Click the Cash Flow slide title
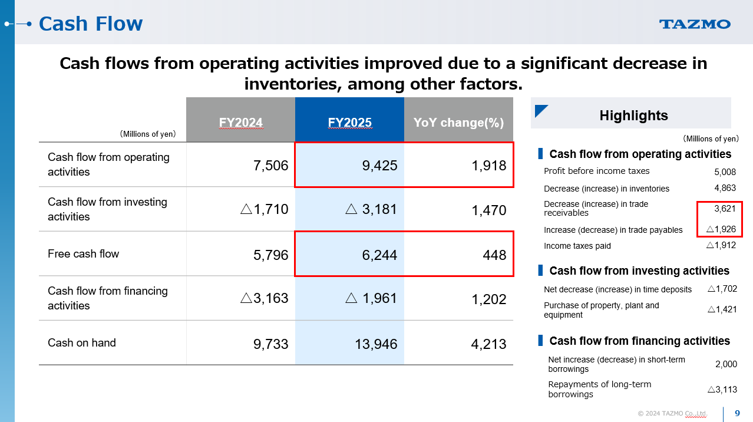The height and width of the screenshot is (422, 753). coord(91,24)
